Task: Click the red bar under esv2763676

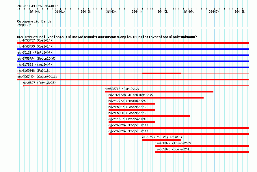Action: tap(162, 140)
